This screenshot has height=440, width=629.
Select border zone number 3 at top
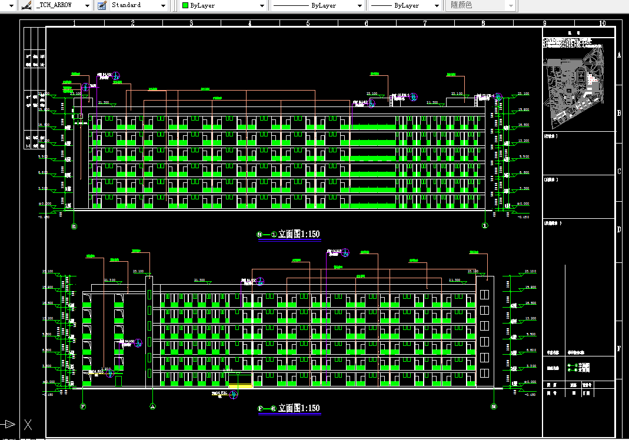pos(191,24)
